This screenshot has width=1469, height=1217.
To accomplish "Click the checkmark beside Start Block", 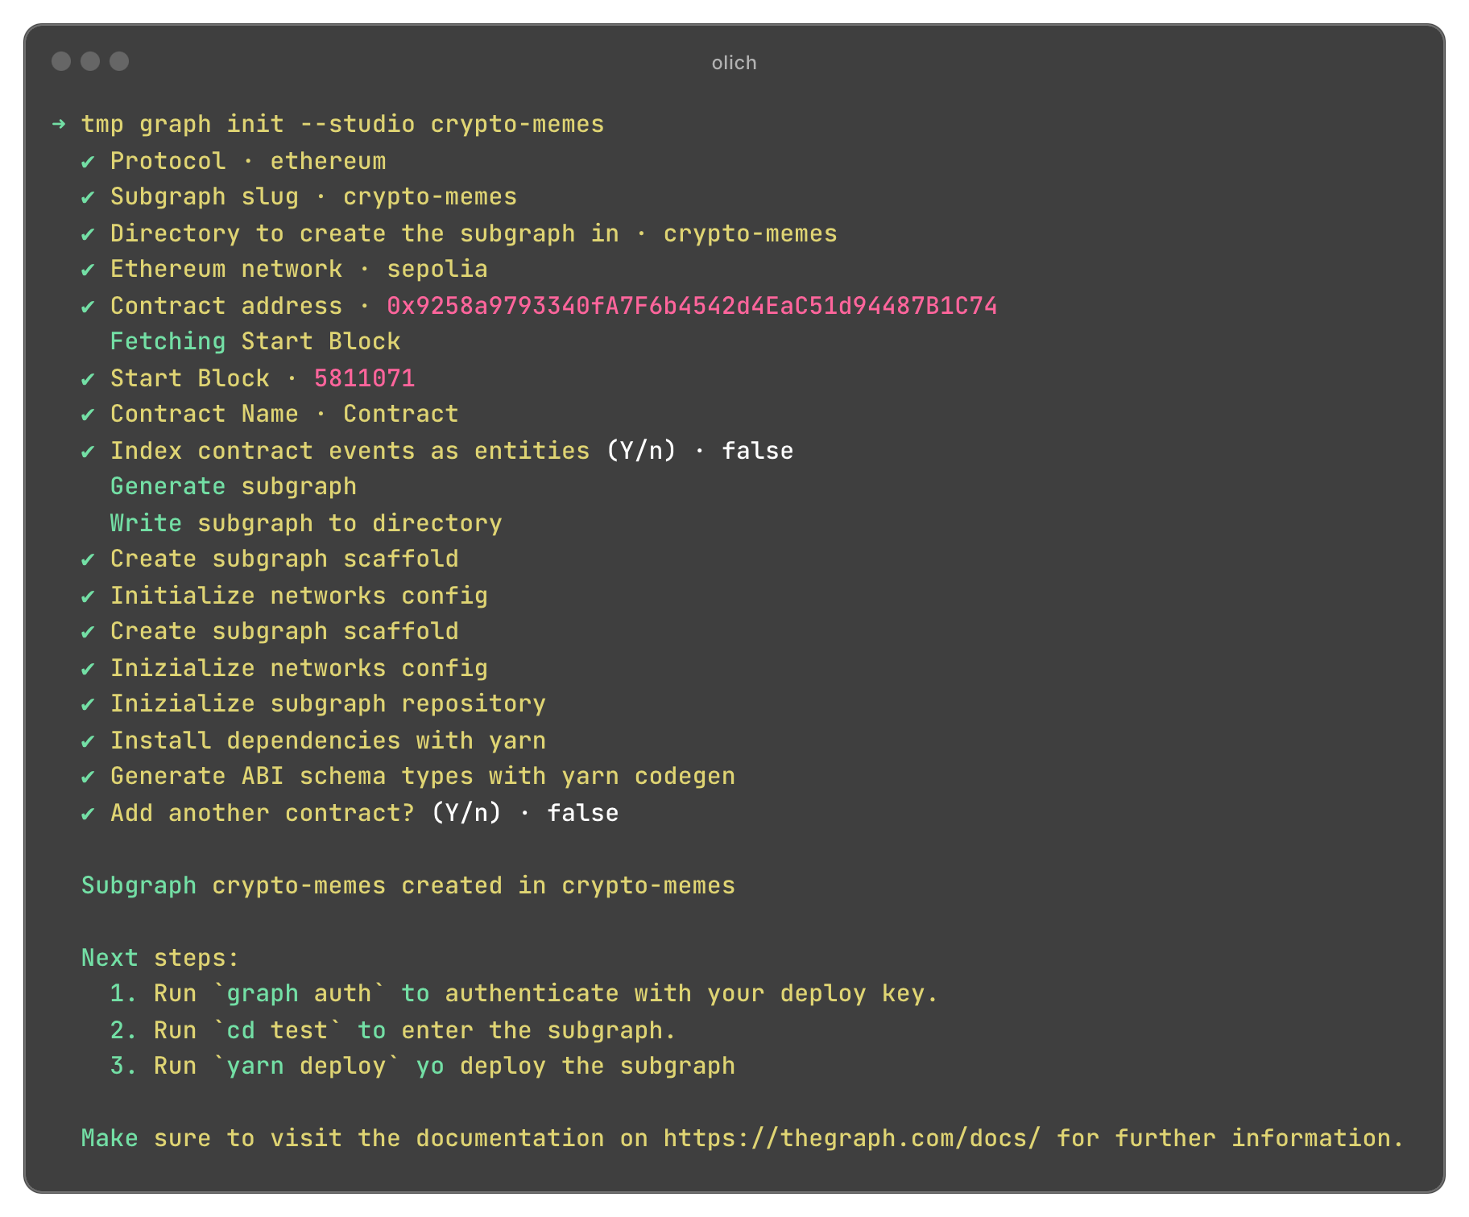I will [x=88, y=379].
